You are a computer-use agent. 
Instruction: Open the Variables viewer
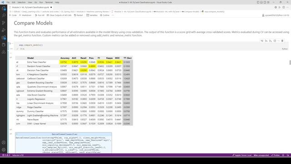92,15
